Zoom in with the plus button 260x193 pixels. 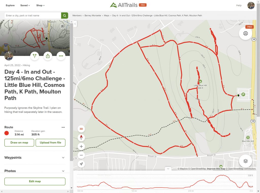pyautogui.click(x=81, y=146)
